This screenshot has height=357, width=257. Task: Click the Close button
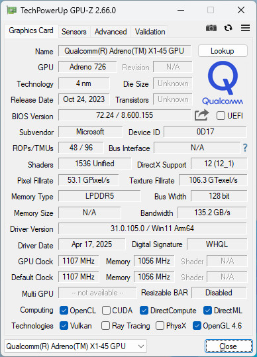[229, 346]
